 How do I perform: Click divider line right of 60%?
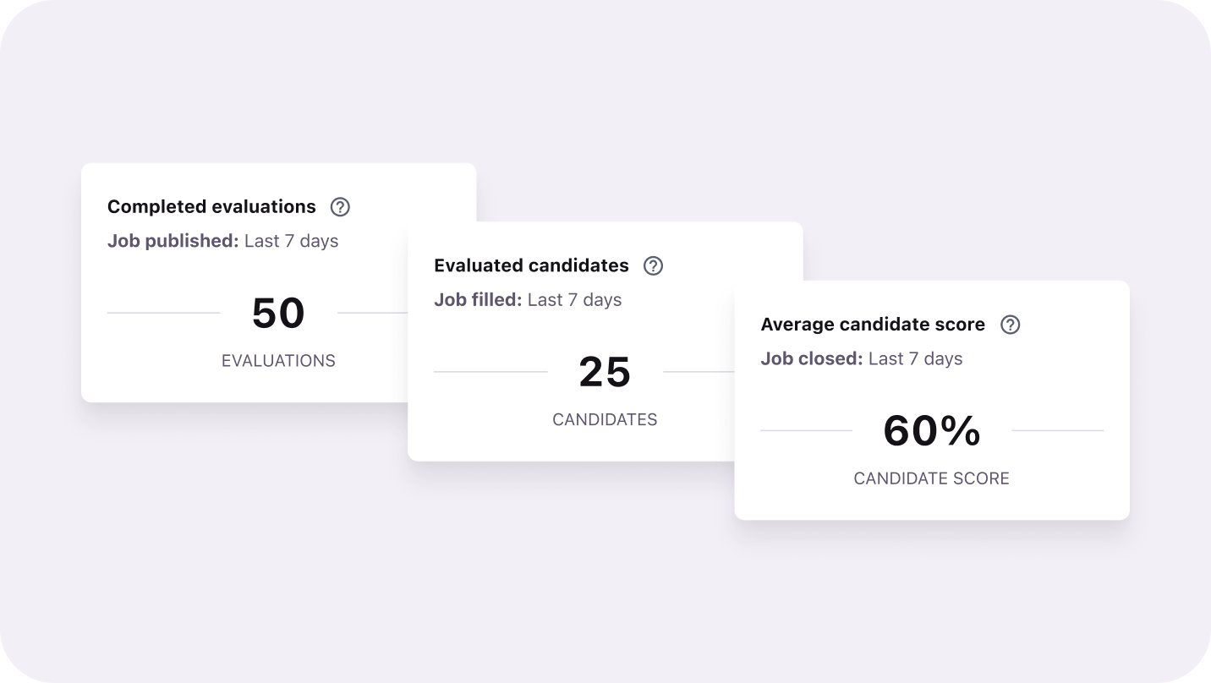click(1057, 430)
